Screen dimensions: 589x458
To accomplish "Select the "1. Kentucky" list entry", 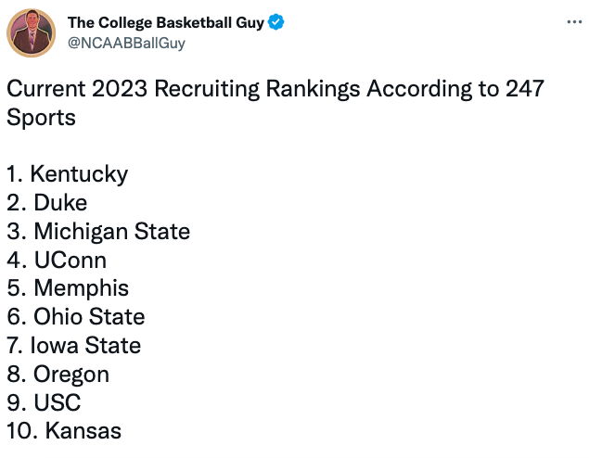I will click(x=68, y=174).
